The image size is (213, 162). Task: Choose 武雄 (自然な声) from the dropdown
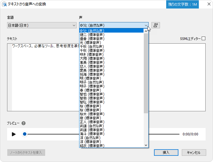[92, 126]
